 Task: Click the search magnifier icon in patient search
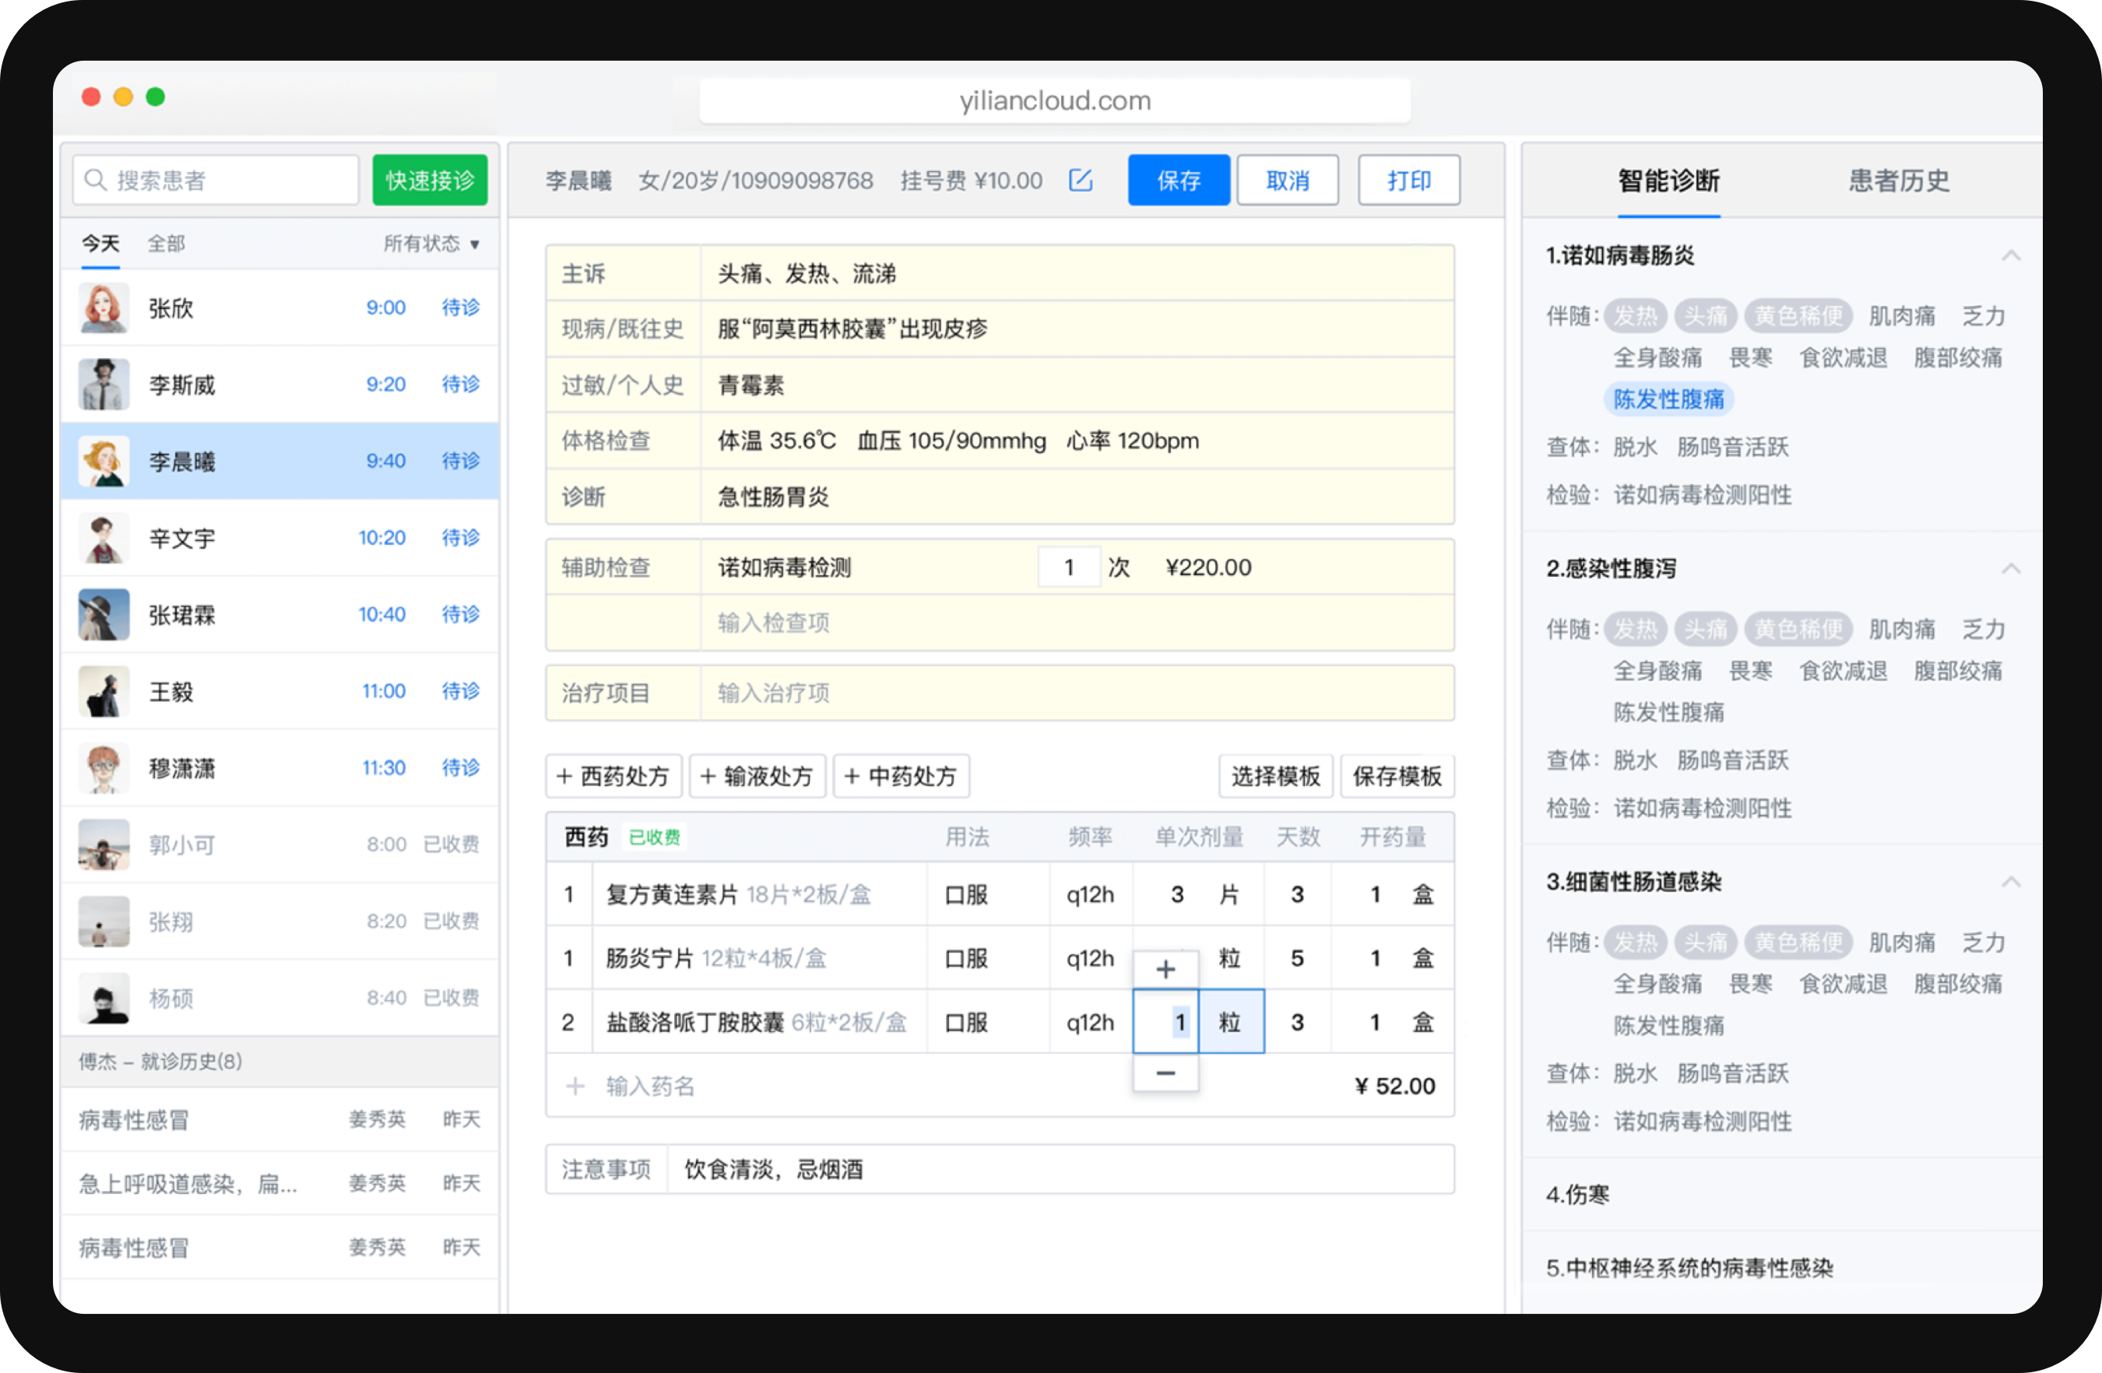96,180
